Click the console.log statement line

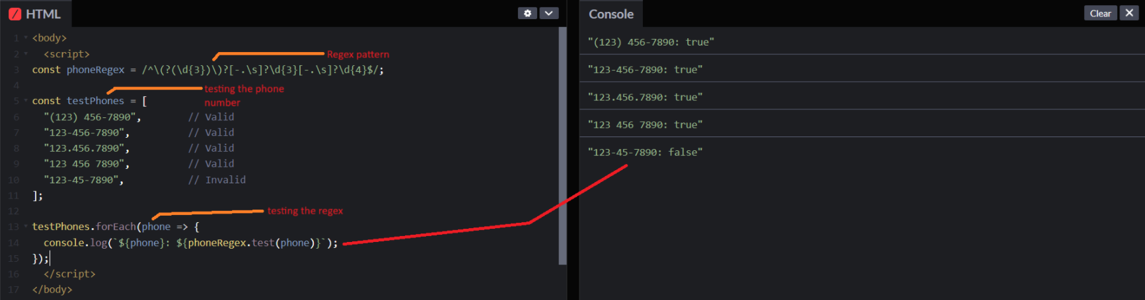(190, 243)
